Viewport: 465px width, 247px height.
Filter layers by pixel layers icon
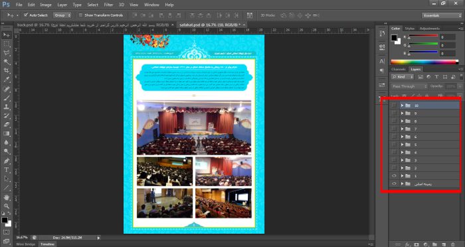[420, 77]
